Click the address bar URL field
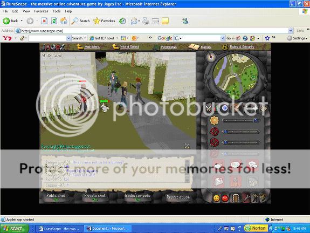This screenshot has width=310, height=233. click(152, 31)
